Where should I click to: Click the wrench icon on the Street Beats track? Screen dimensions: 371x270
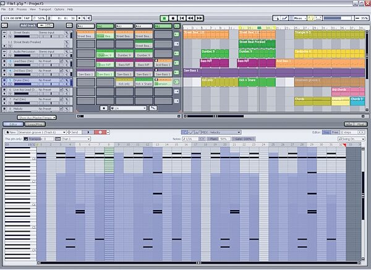point(67,33)
